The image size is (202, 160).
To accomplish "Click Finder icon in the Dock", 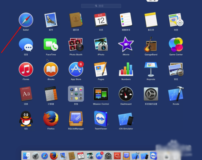I will pos(27,156).
